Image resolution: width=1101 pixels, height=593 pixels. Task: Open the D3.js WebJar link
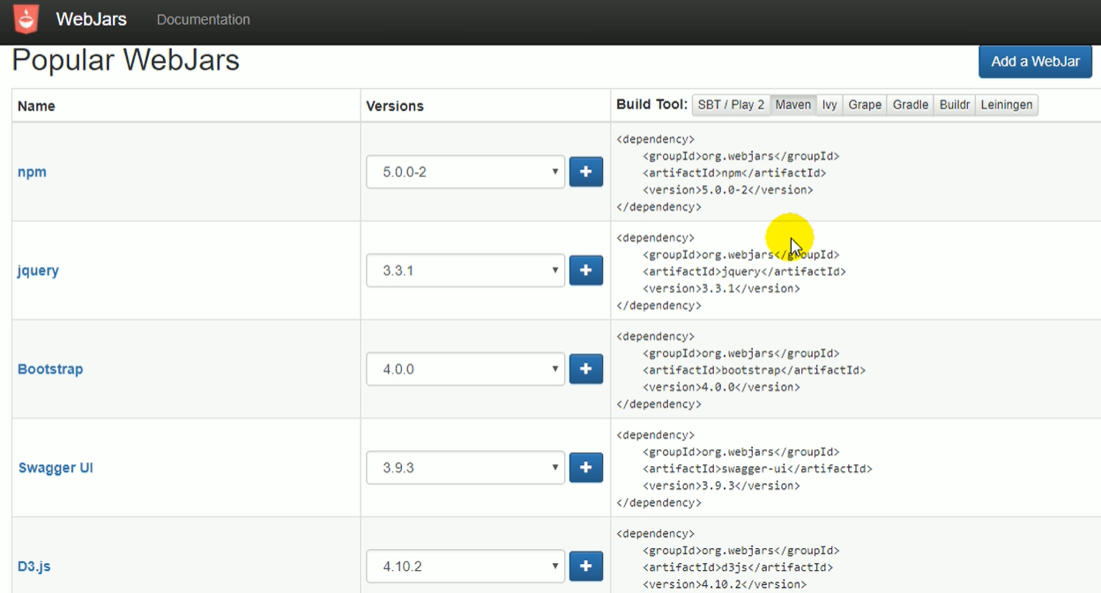click(x=33, y=567)
